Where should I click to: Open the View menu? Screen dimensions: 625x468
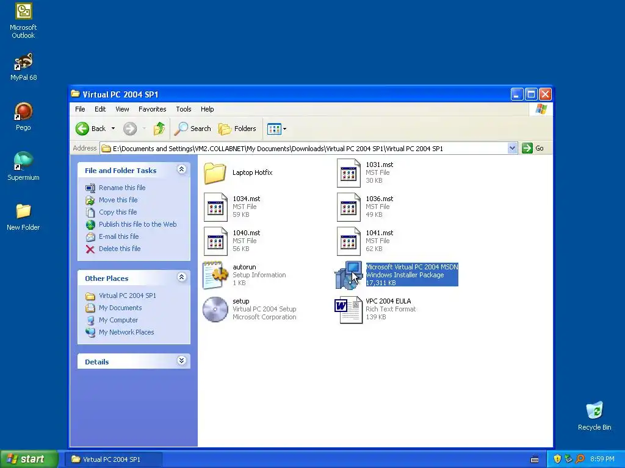(x=122, y=109)
